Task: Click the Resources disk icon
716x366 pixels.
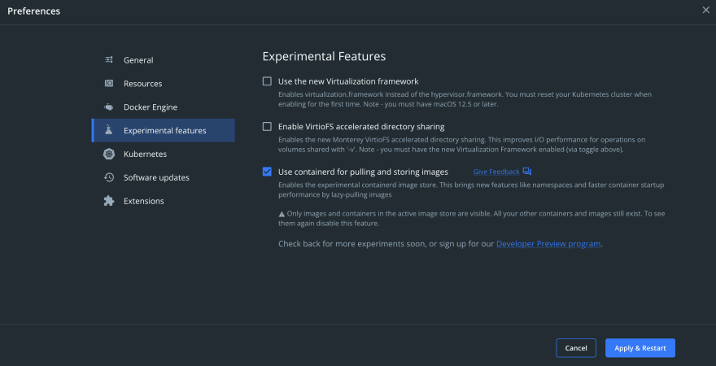Action: 109,84
